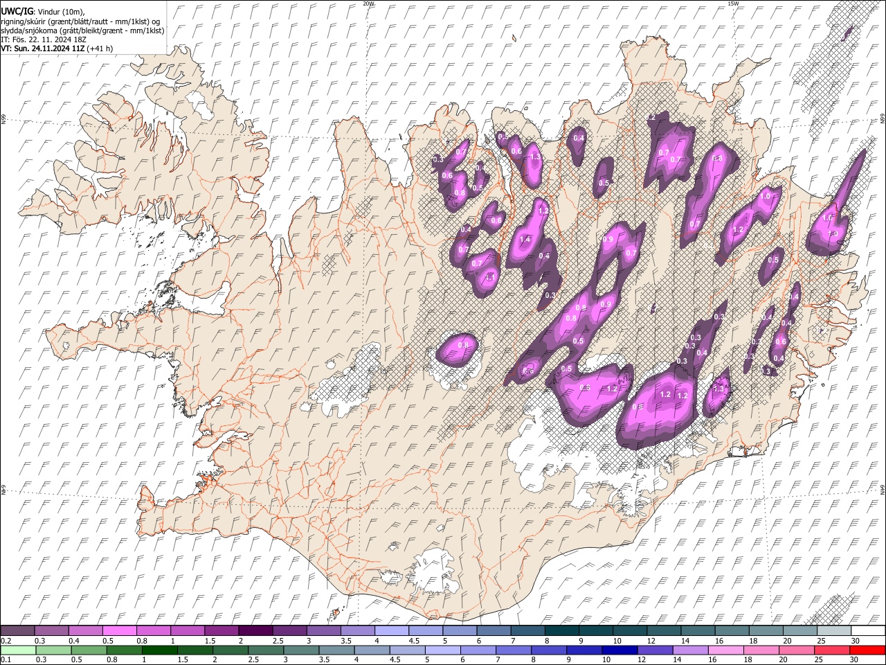Pick top legend swatch between 1.5 and 2
Screen dimensions: 886x665
pos(221,631)
